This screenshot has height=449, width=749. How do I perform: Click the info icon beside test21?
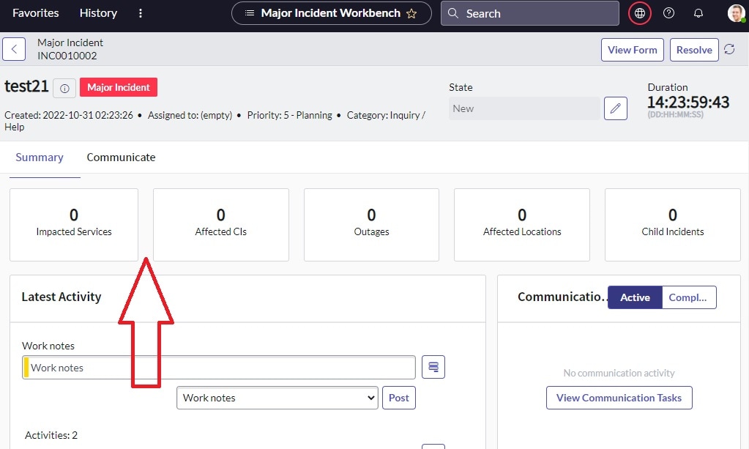pyautogui.click(x=64, y=89)
